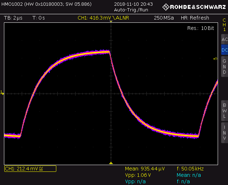Click the top trigger position marker

(111, 21)
